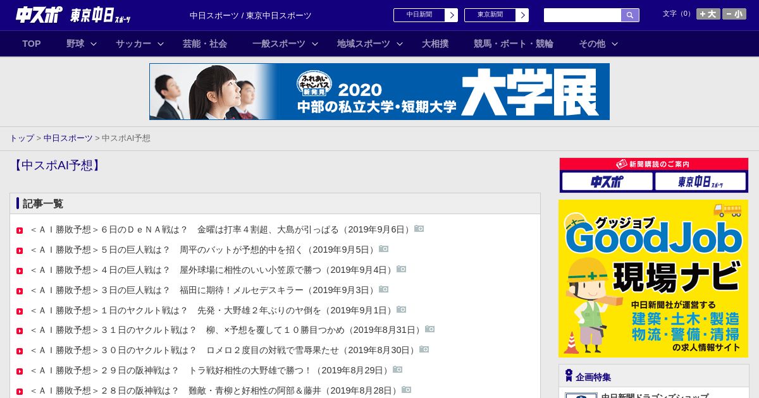Click camera icon beside August 29 article

coord(398,370)
